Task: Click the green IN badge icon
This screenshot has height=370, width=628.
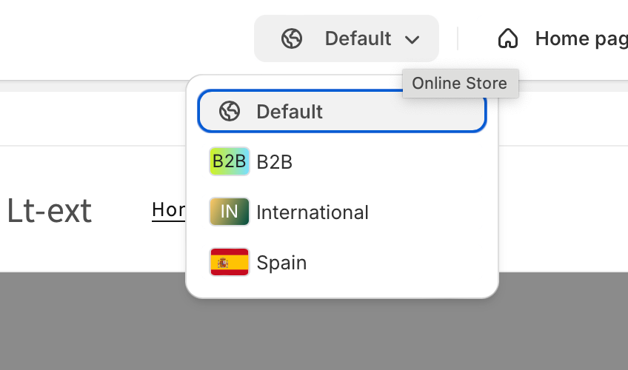Action: click(230, 212)
